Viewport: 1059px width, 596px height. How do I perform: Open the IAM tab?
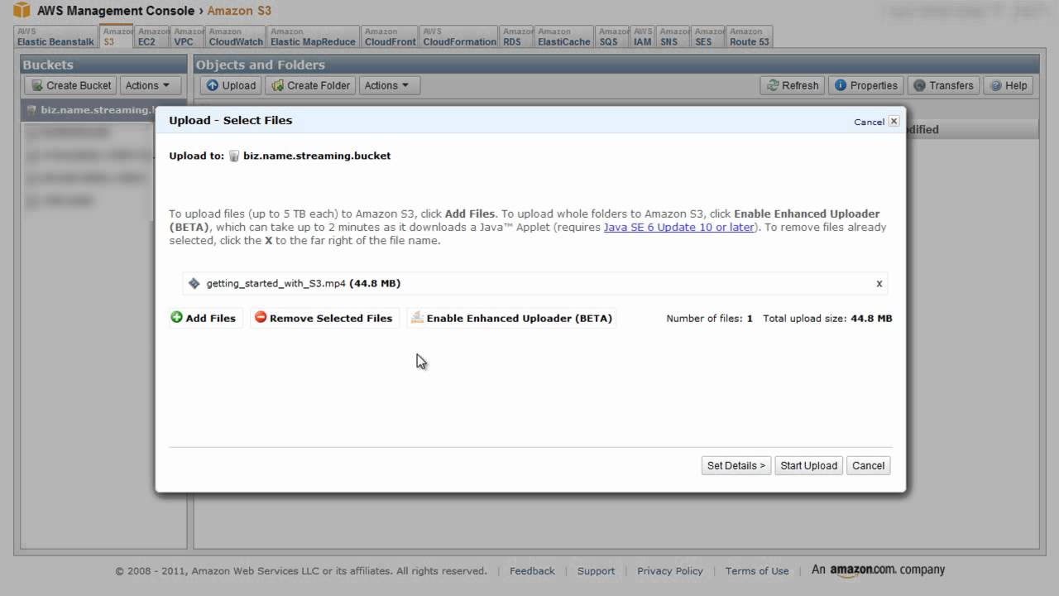coord(643,37)
